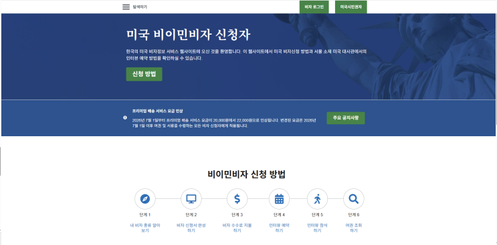
Task: Open the hamburger navigation menu icon
Action: (126, 7)
